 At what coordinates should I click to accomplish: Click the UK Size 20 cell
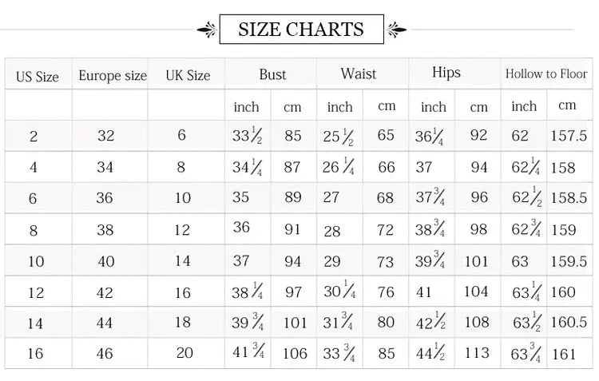tap(183, 353)
